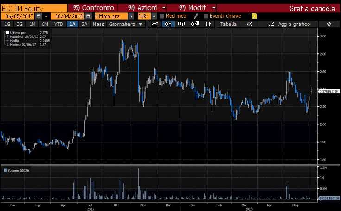Click the Volume 55136 legend label
The width and height of the screenshot is (341, 211).
(18, 170)
